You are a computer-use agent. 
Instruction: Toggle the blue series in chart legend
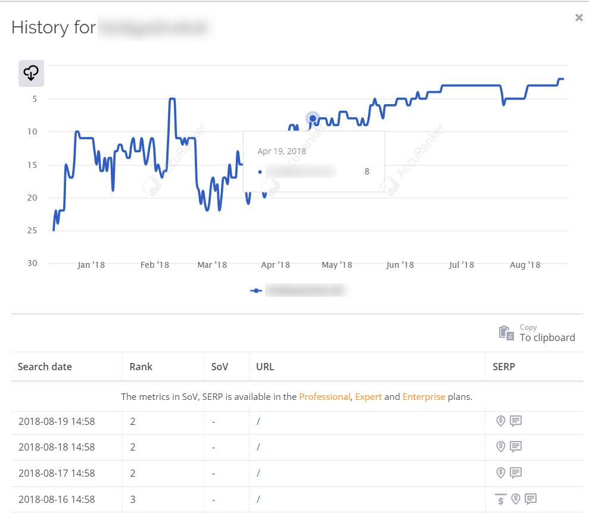(299, 290)
